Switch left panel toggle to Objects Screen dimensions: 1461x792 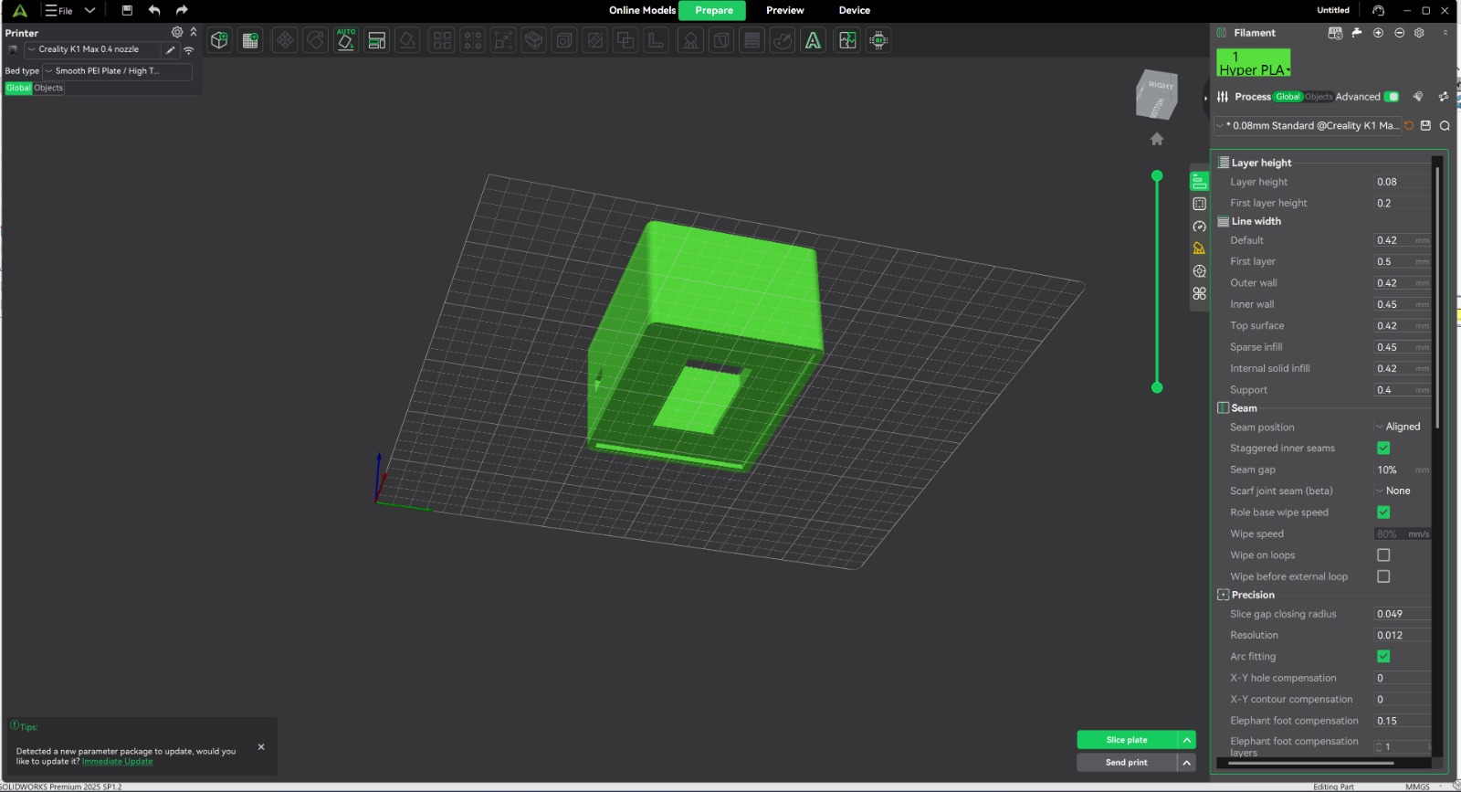[x=48, y=88]
